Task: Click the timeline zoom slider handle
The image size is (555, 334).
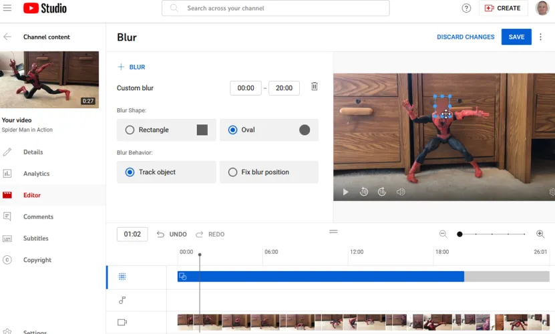Action: pyautogui.click(x=459, y=234)
